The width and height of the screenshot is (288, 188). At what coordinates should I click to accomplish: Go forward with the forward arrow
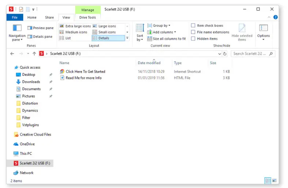coord(21,54)
